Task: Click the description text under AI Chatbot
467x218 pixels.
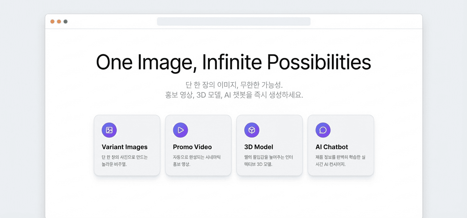Action: [340, 161]
